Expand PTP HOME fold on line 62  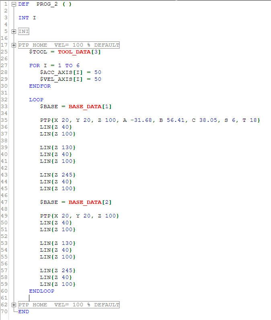pos(14,305)
